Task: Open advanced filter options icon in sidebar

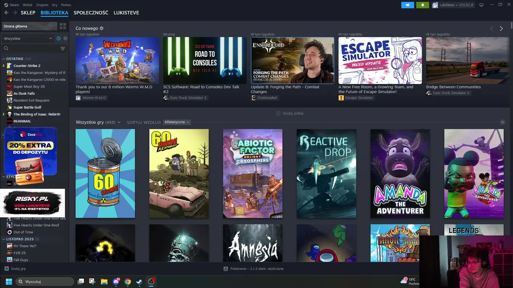Action: pos(63,48)
